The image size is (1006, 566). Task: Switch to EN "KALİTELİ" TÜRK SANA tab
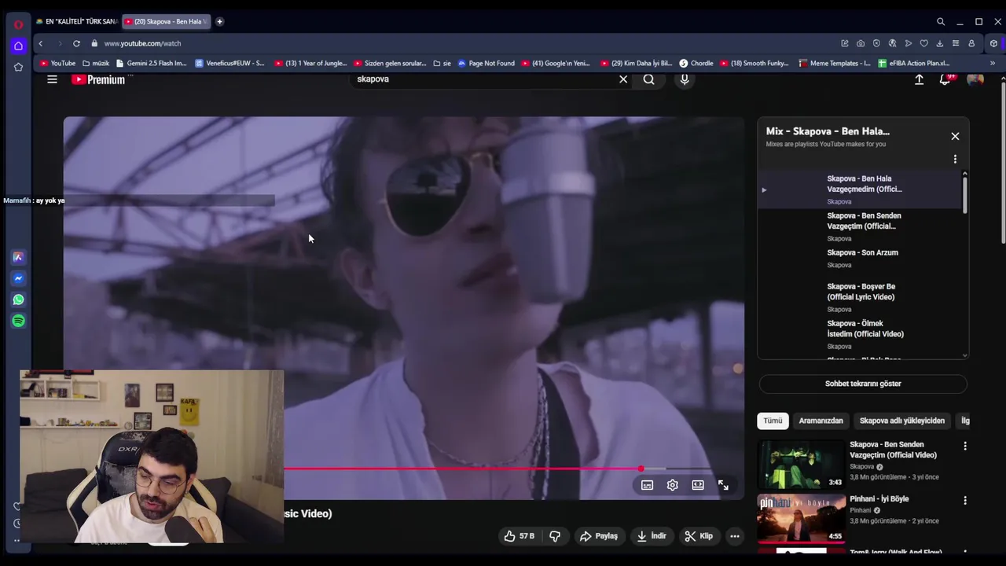tap(77, 21)
